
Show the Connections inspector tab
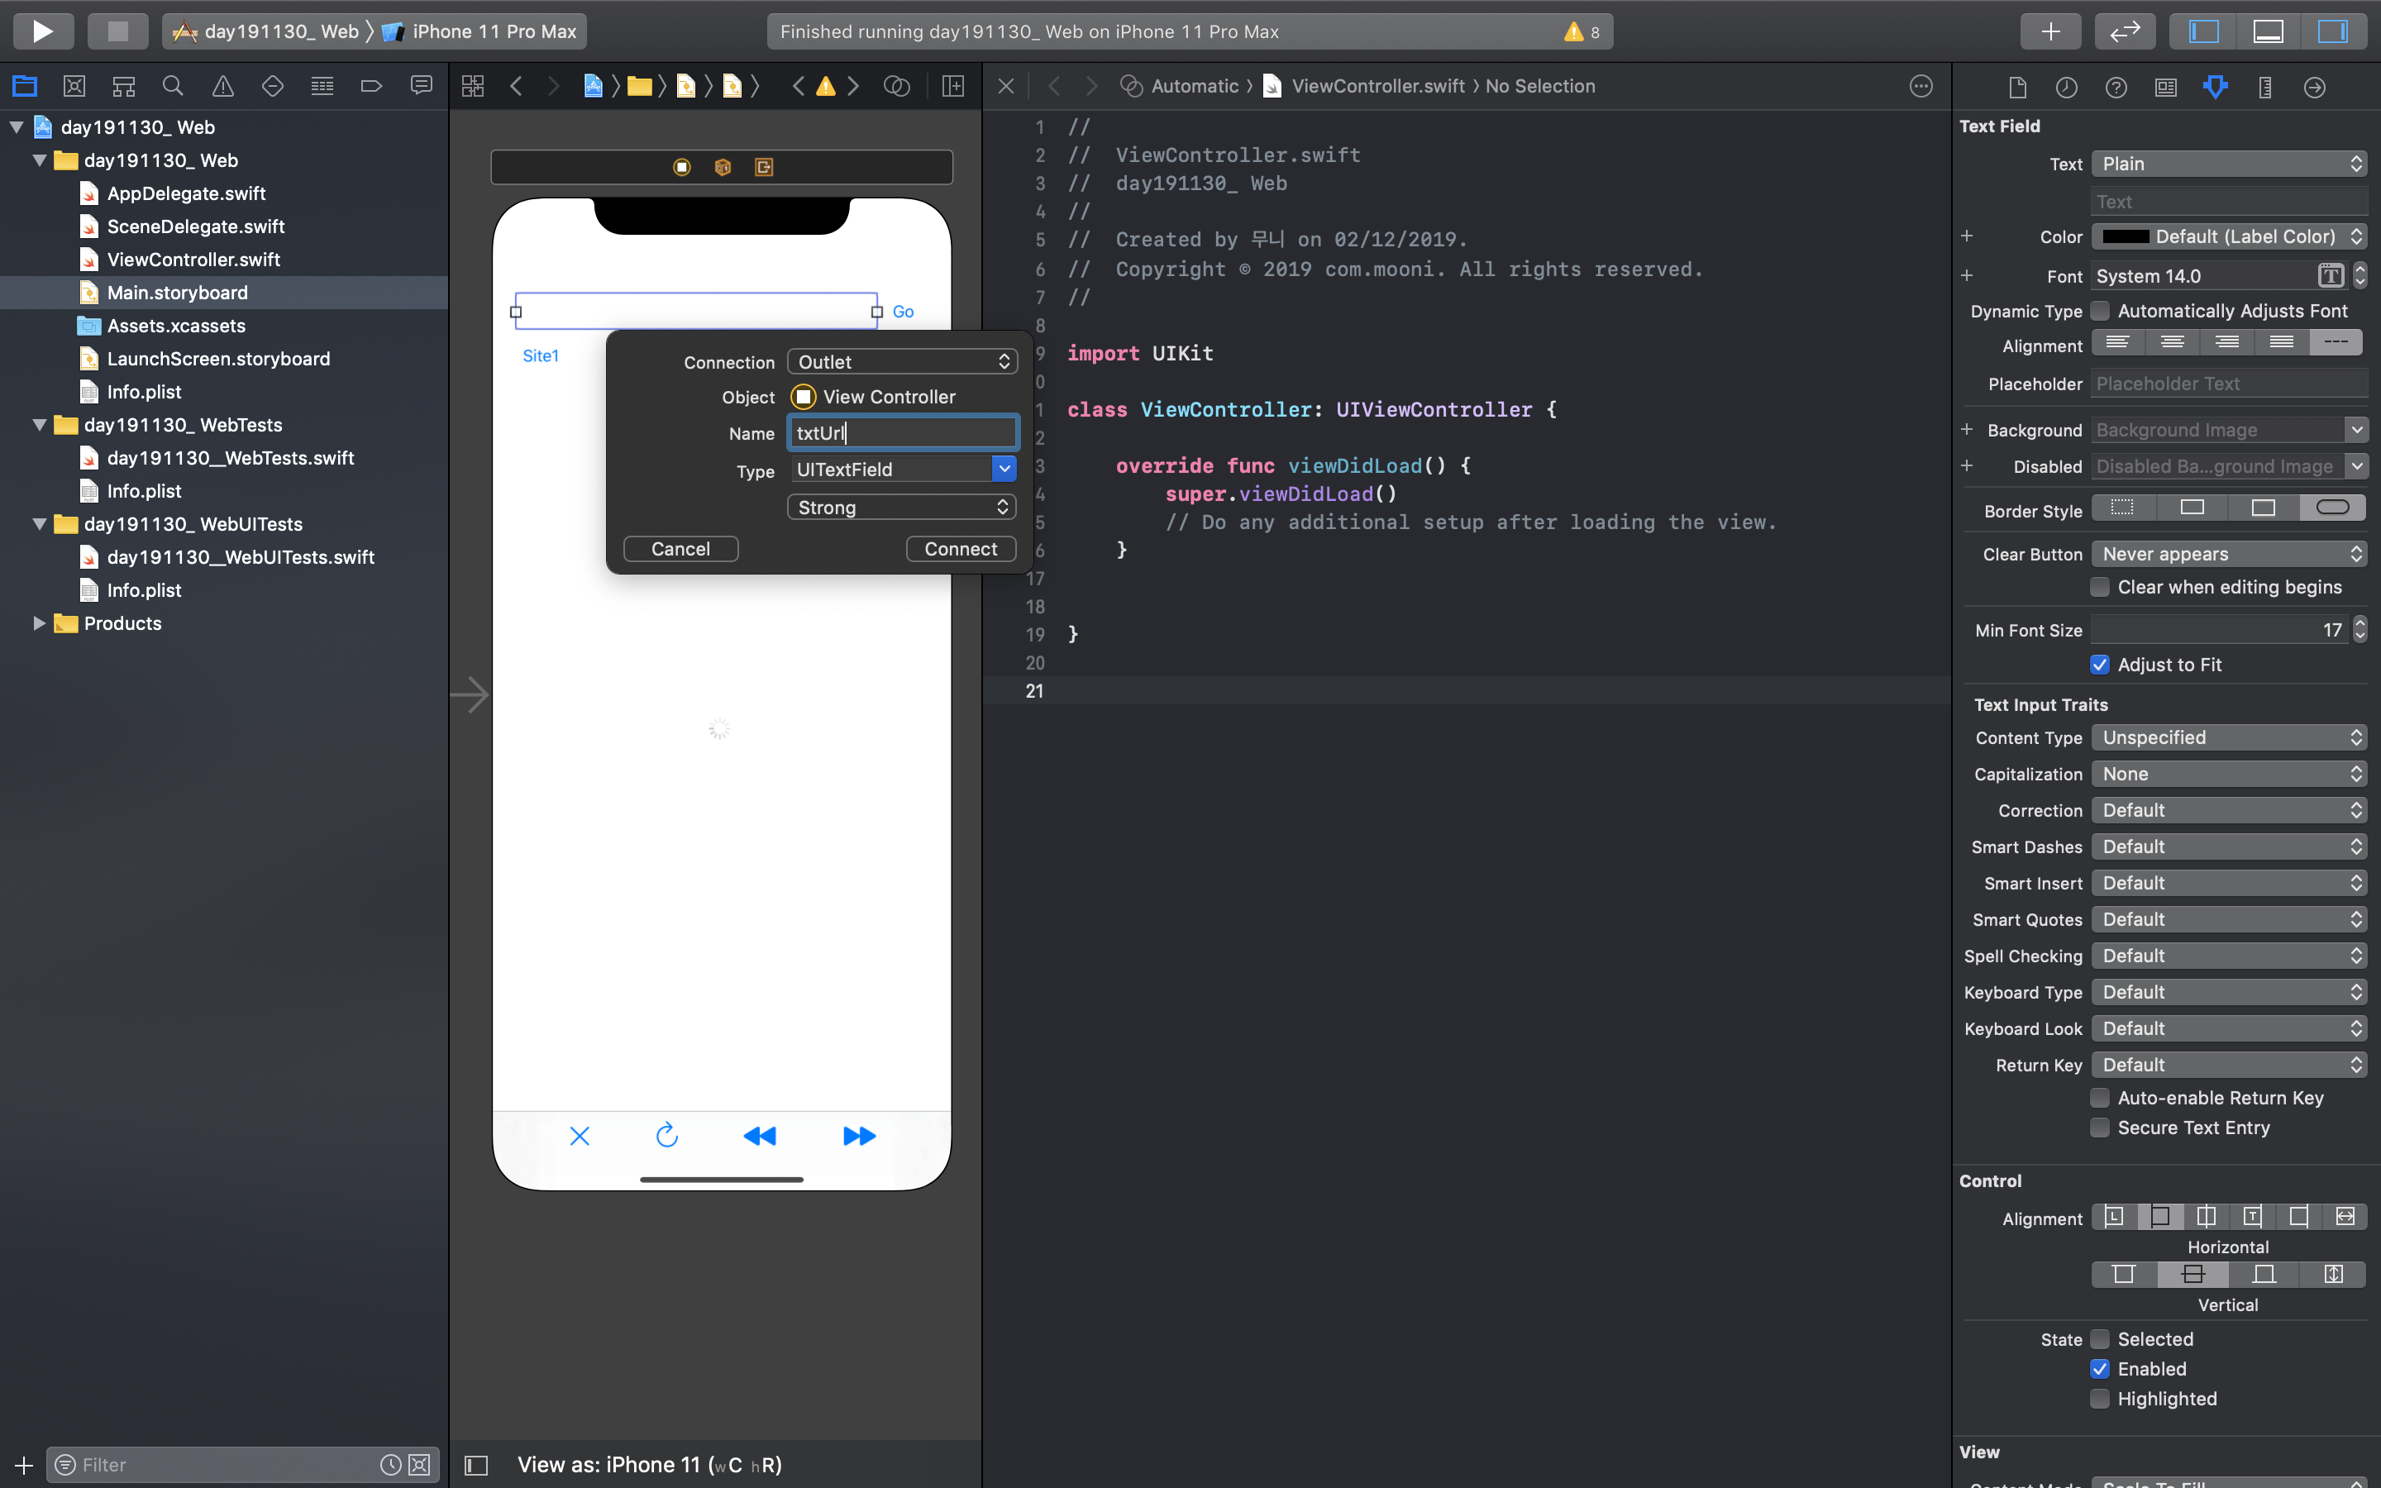pyautogui.click(x=2314, y=87)
